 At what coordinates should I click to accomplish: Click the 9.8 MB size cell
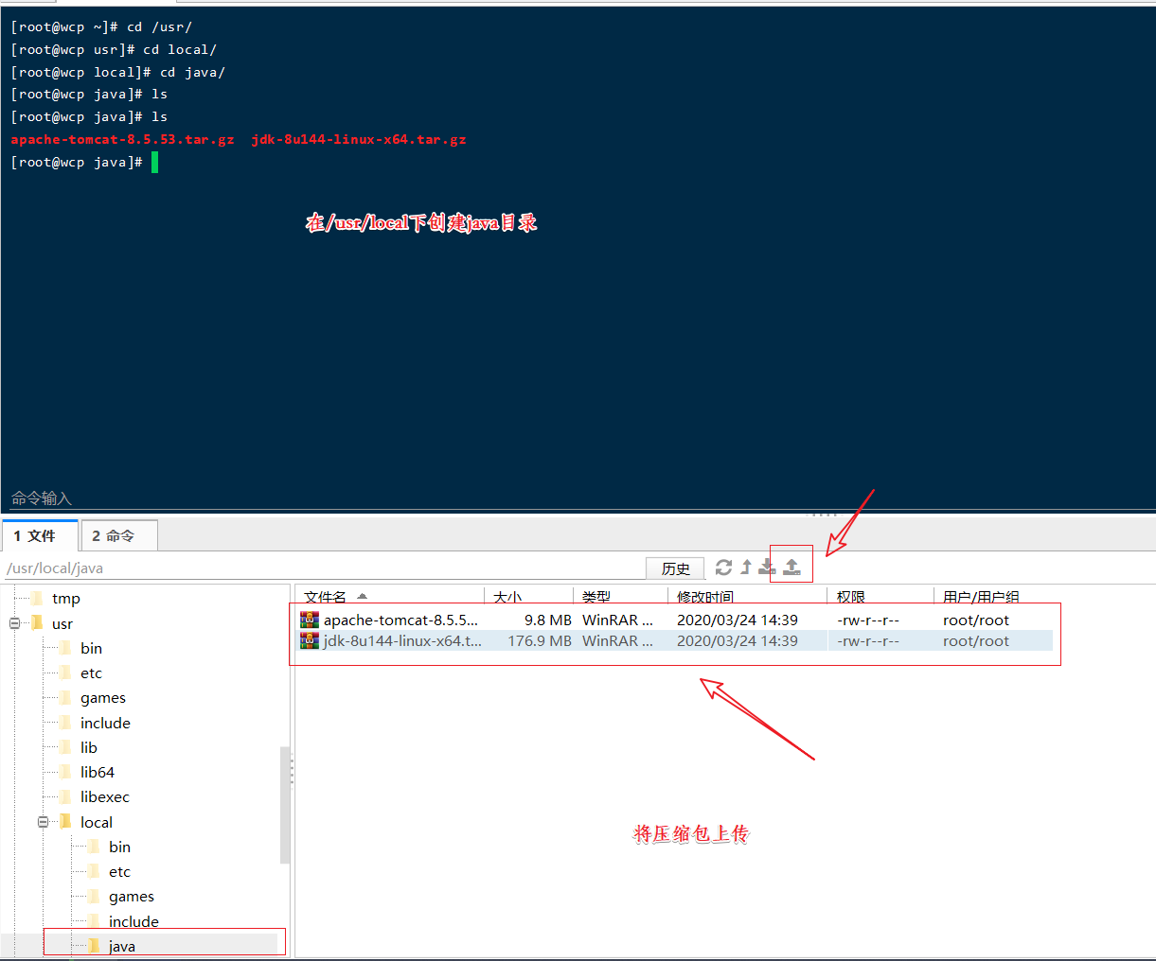[x=548, y=620]
